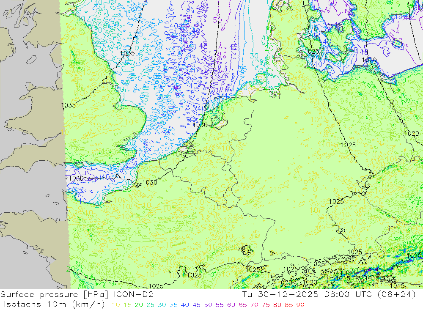Select the 45 value in isotachs legend
423x310 pixels.
click(x=197, y=305)
